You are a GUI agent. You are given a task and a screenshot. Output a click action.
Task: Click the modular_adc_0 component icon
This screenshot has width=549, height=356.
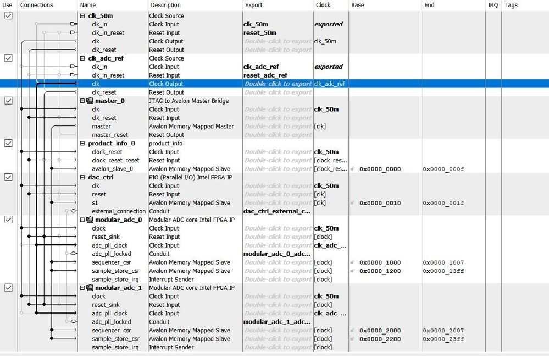click(x=90, y=220)
